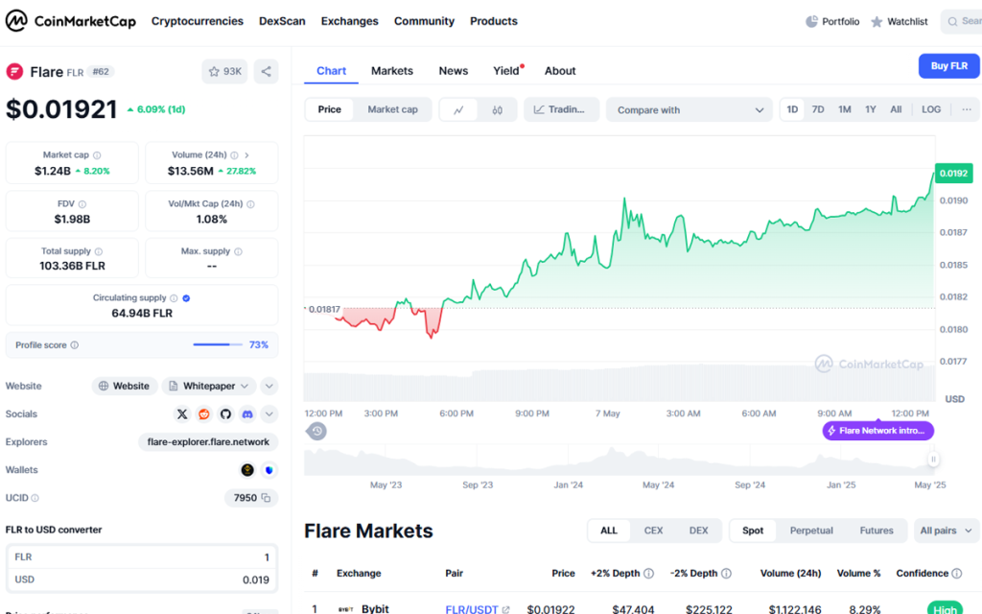Filter Flare Markets by CEX
This screenshot has height=614, width=982.
click(653, 531)
